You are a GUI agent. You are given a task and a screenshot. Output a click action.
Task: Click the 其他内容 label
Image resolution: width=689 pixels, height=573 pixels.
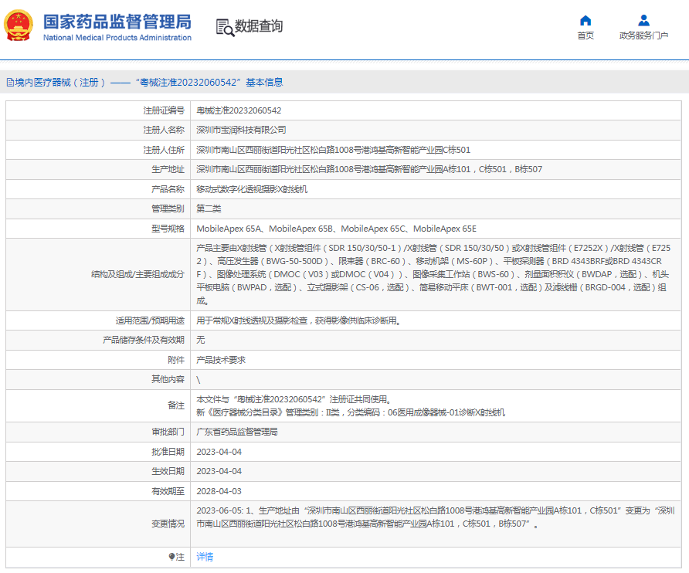pyautogui.click(x=168, y=378)
